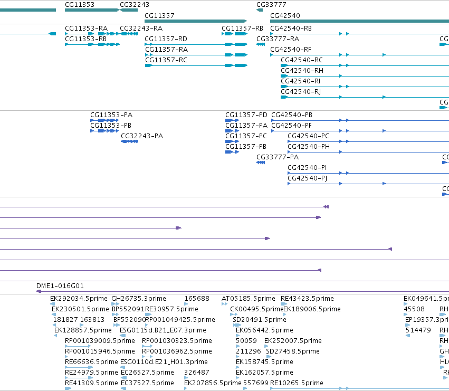Screen dimensions: 449x391
Task: Select the CG33777-RA transcript label
Action: (x=278, y=39)
